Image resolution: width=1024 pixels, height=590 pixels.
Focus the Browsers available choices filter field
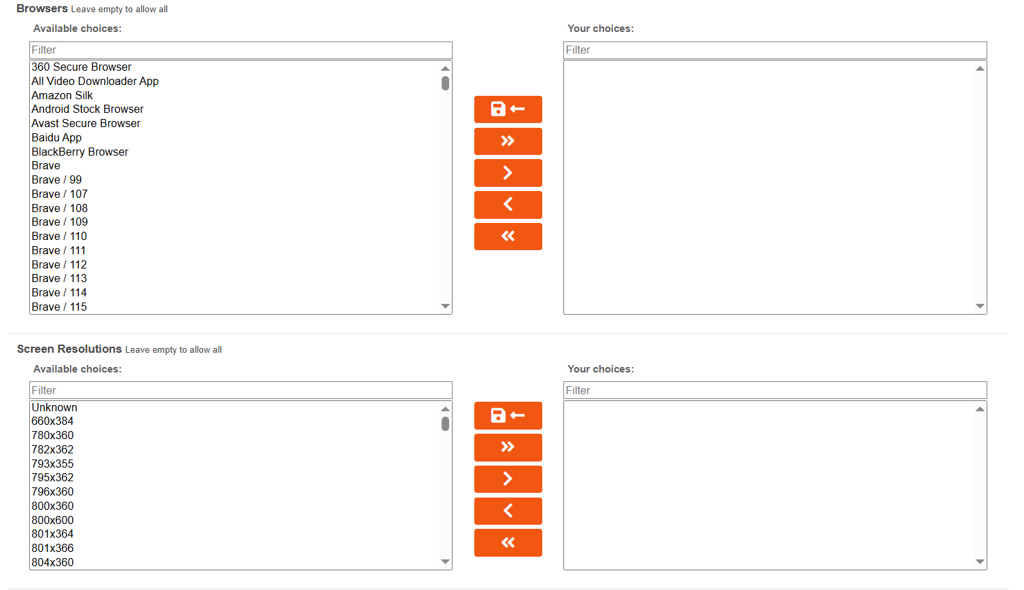241,50
